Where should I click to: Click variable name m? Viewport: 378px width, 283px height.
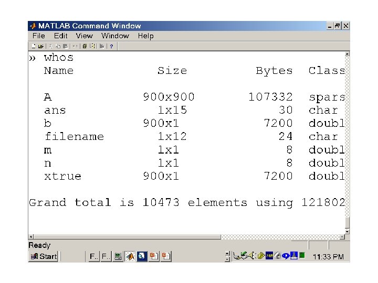[x=48, y=150]
